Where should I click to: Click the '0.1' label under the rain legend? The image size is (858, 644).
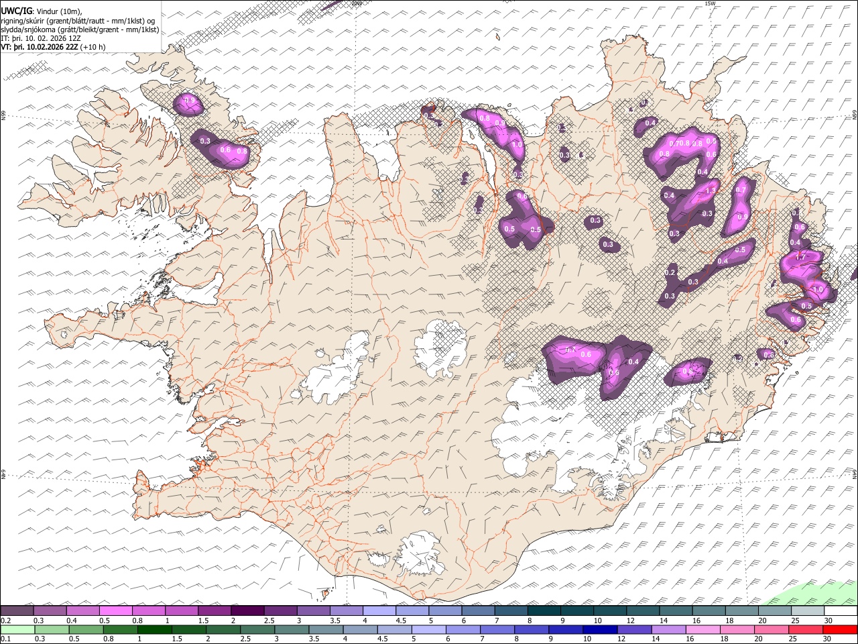(5, 639)
